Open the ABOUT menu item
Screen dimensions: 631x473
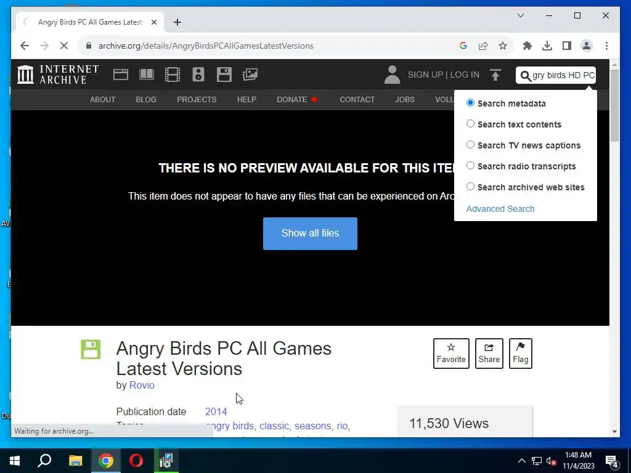pos(103,99)
